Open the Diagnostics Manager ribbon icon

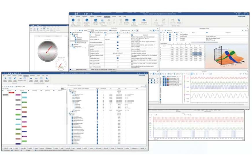87,21
